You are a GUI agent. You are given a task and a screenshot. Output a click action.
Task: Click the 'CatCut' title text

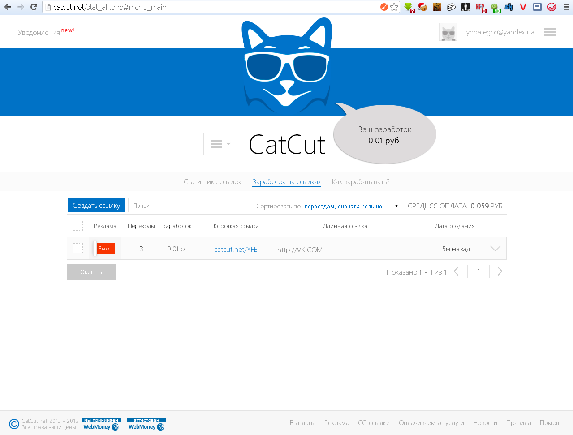[287, 145]
